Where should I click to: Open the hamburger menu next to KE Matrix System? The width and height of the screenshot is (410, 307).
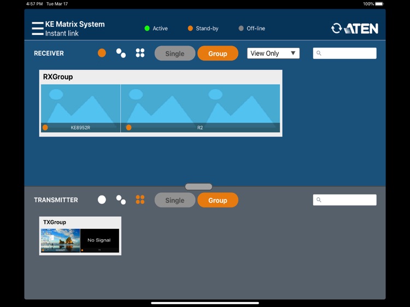click(x=38, y=28)
